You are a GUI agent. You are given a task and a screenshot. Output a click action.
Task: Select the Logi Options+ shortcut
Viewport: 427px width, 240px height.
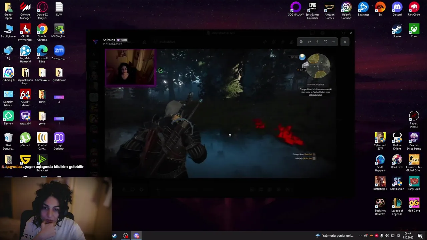click(x=59, y=141)
